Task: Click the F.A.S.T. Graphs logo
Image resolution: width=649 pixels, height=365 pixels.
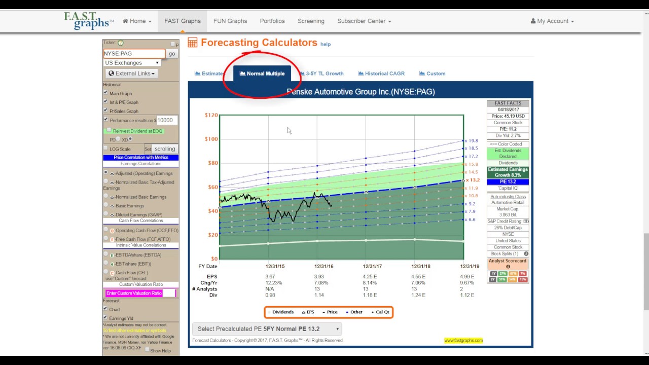Action: (89, 21)
